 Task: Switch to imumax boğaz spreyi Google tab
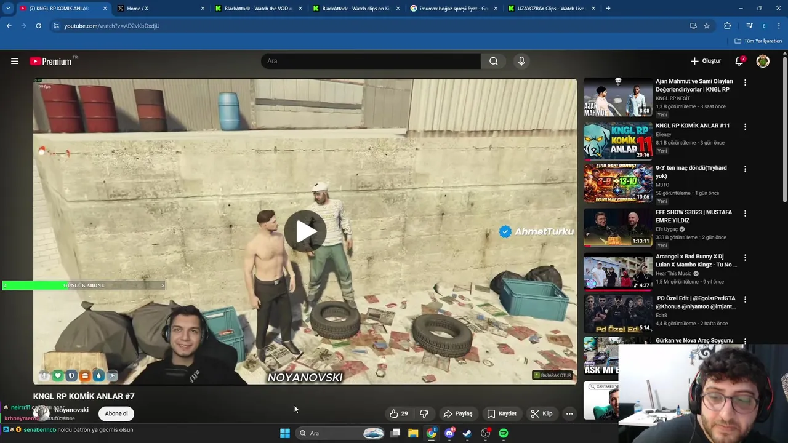pos(454,9)
